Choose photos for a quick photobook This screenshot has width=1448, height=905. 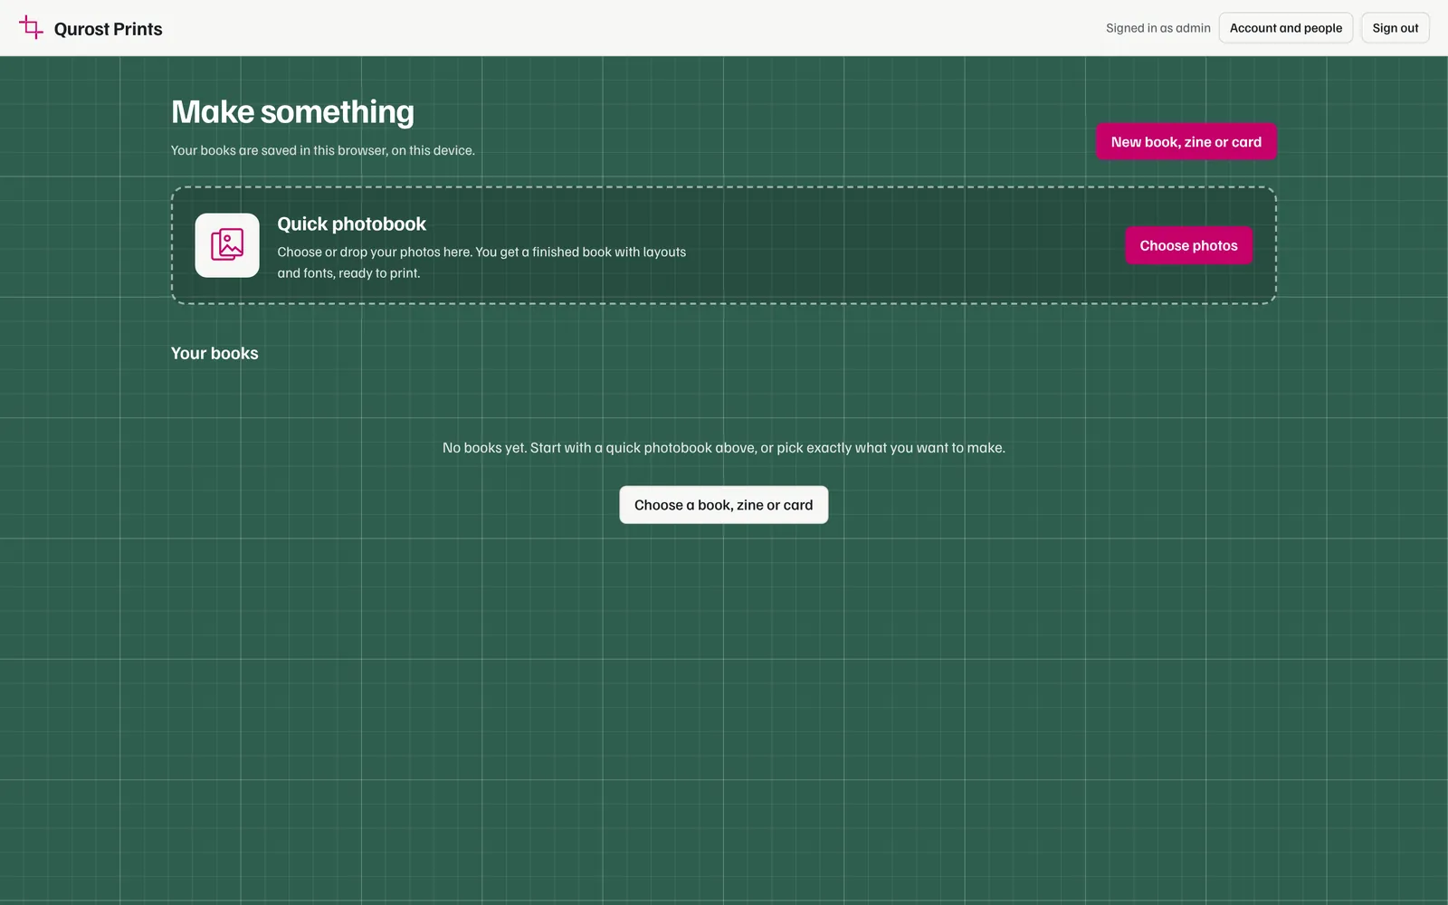coord(1188,245)
